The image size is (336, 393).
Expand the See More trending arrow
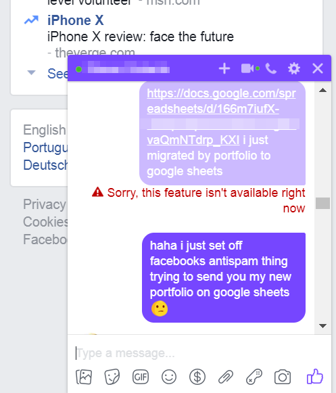coord(31,72)
